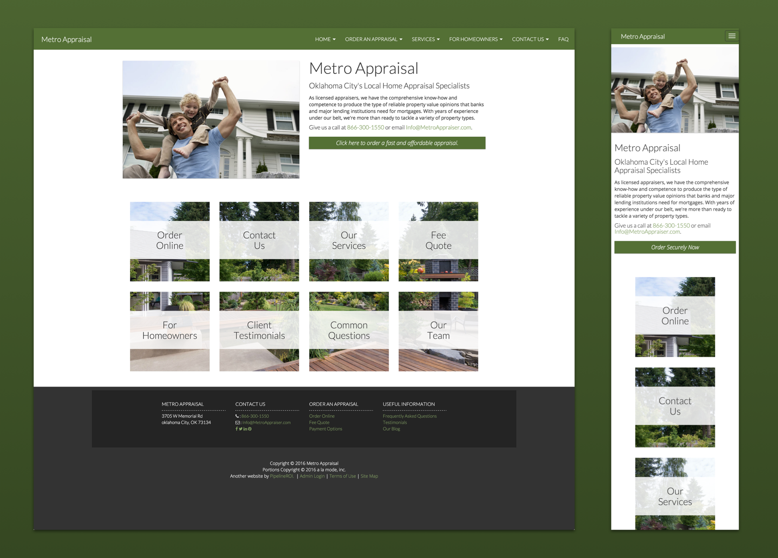This screenshot has height=558, width=778.
Task: Click the envelope icon in footer Contact Us
Action: pos(238,422)
